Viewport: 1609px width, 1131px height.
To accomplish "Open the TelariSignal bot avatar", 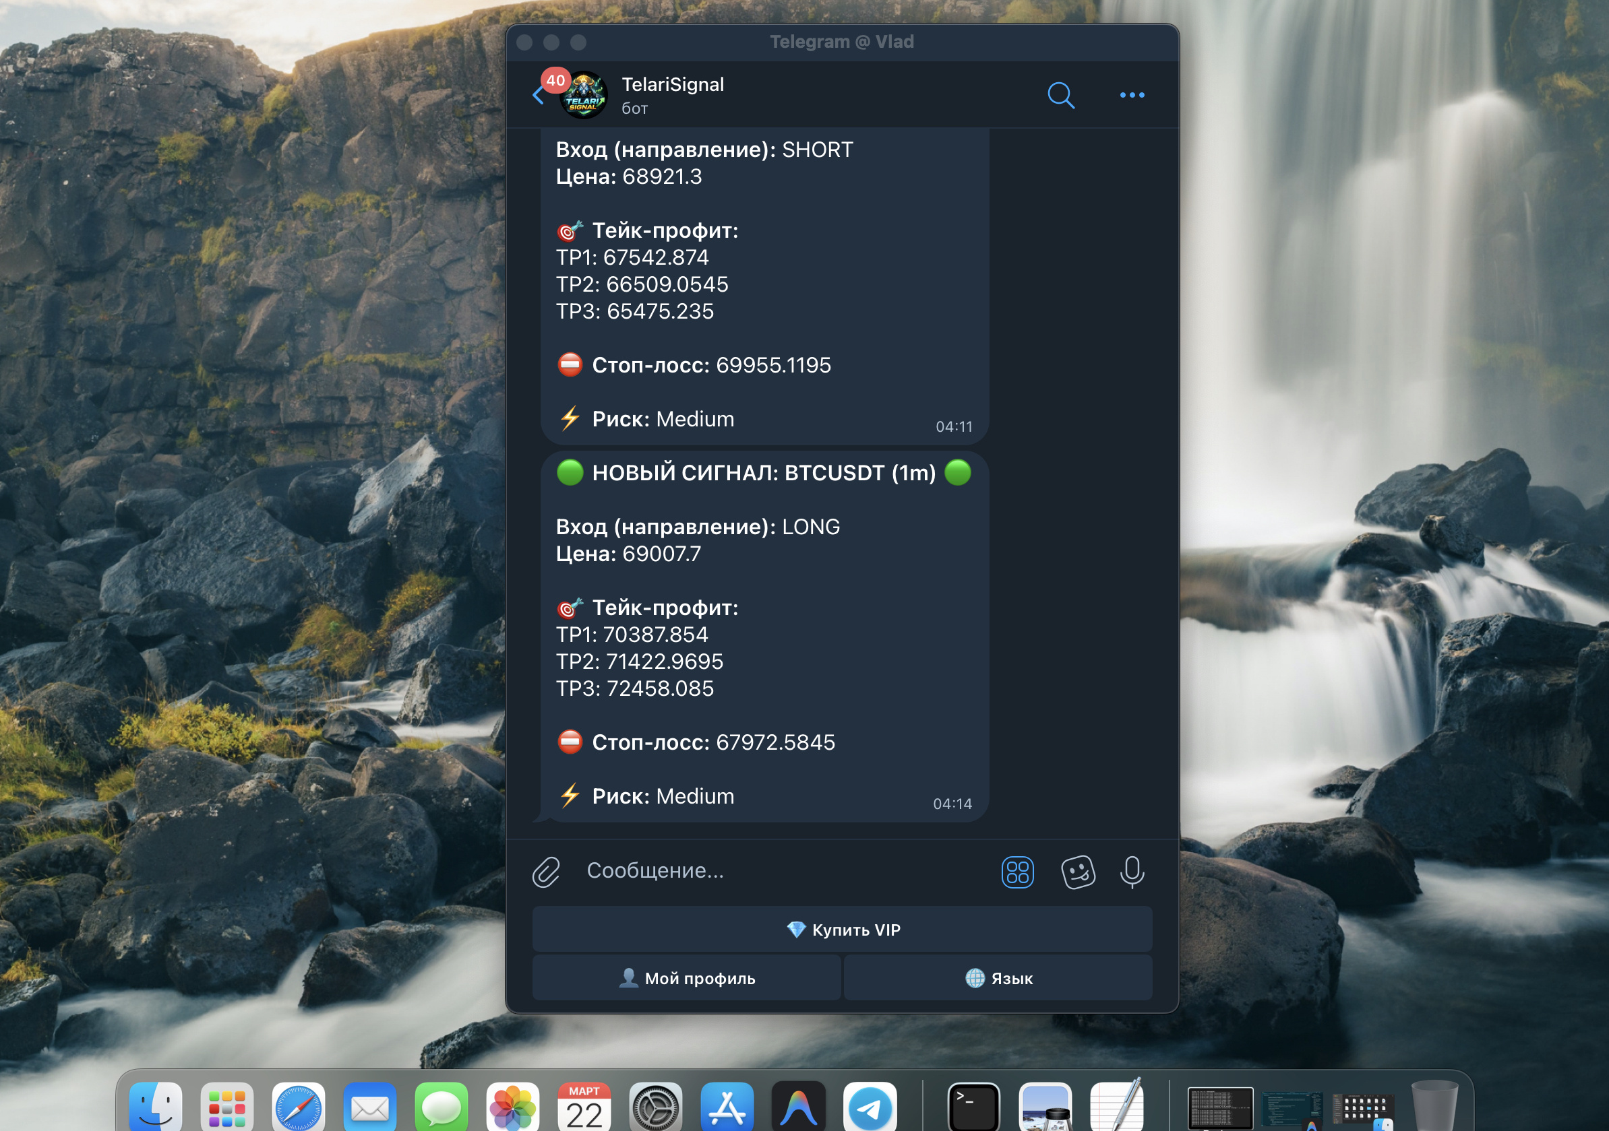I will [x=584, y=96].
